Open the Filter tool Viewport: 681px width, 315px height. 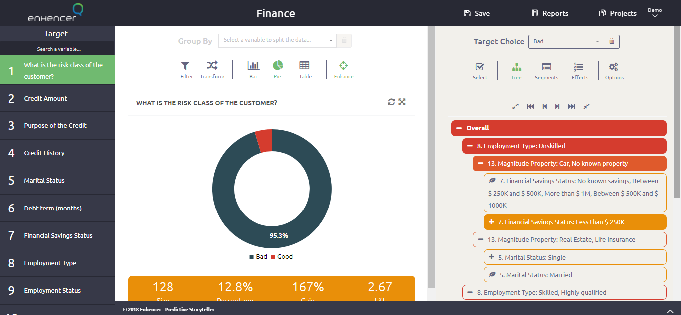(x=186, y=70)
